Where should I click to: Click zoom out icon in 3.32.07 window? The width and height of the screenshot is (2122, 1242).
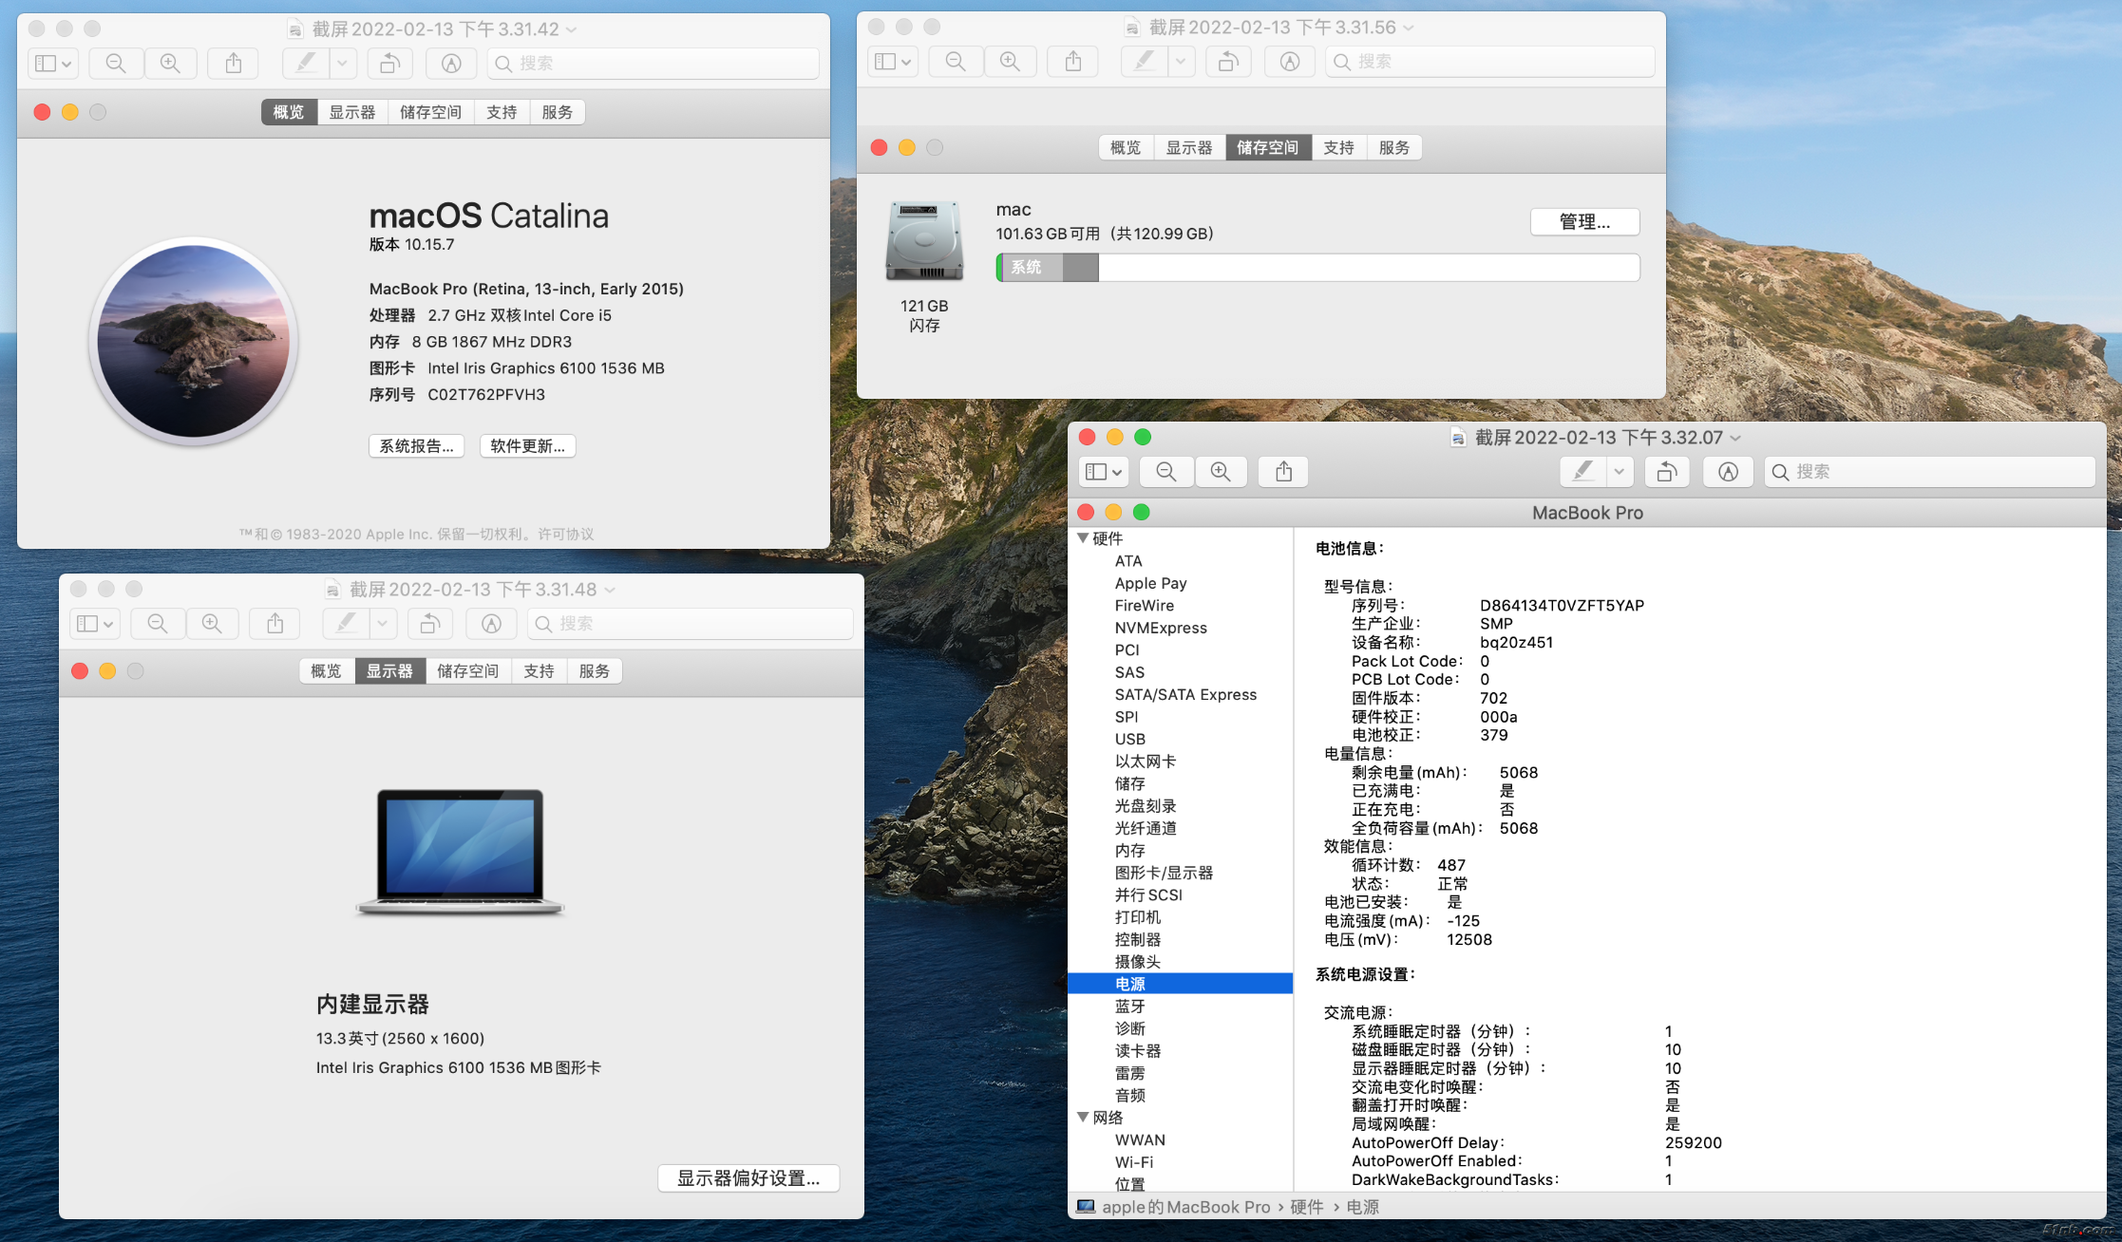[1166, 472]
